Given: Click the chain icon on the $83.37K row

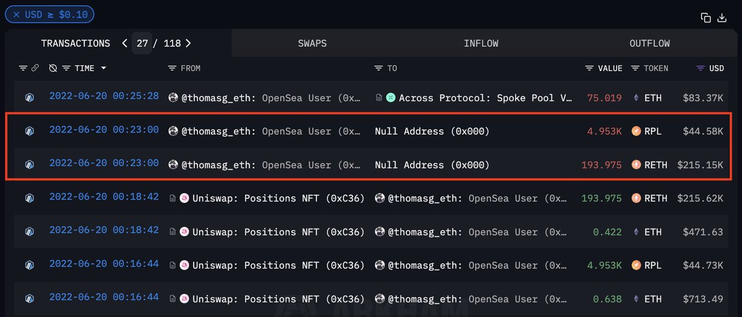Looking at the screenshot, I should pyautogui.click(x=28, y=97).
